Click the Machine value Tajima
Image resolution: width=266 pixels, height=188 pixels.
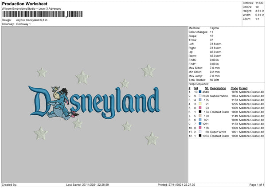coord(214,28)
